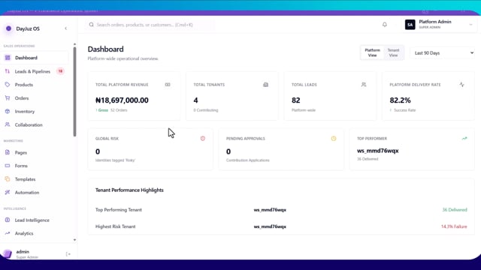The image size is (481, 270).
Task: Switch to Tenant View
Action: pos(393,52)
